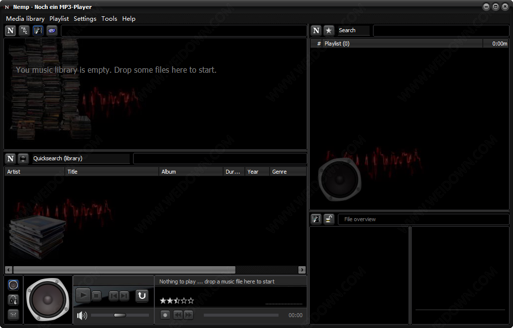
Task: Click the 'You music library is empty' message
Action: point(116,70)
